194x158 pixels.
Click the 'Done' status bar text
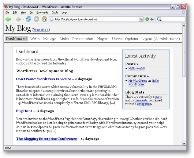(x=8, y=148)
